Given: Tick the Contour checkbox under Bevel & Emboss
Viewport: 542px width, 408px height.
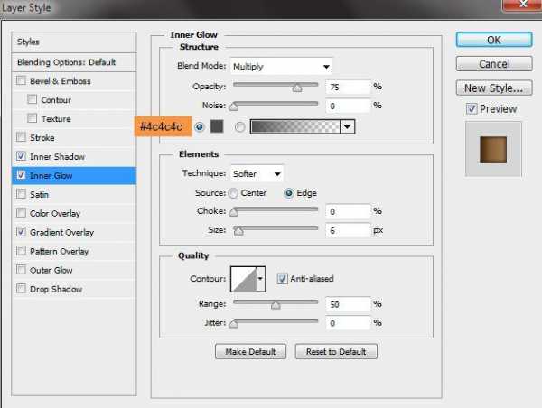Looking at the screenshot, I should pyautogui.click(x=33, y=99).
